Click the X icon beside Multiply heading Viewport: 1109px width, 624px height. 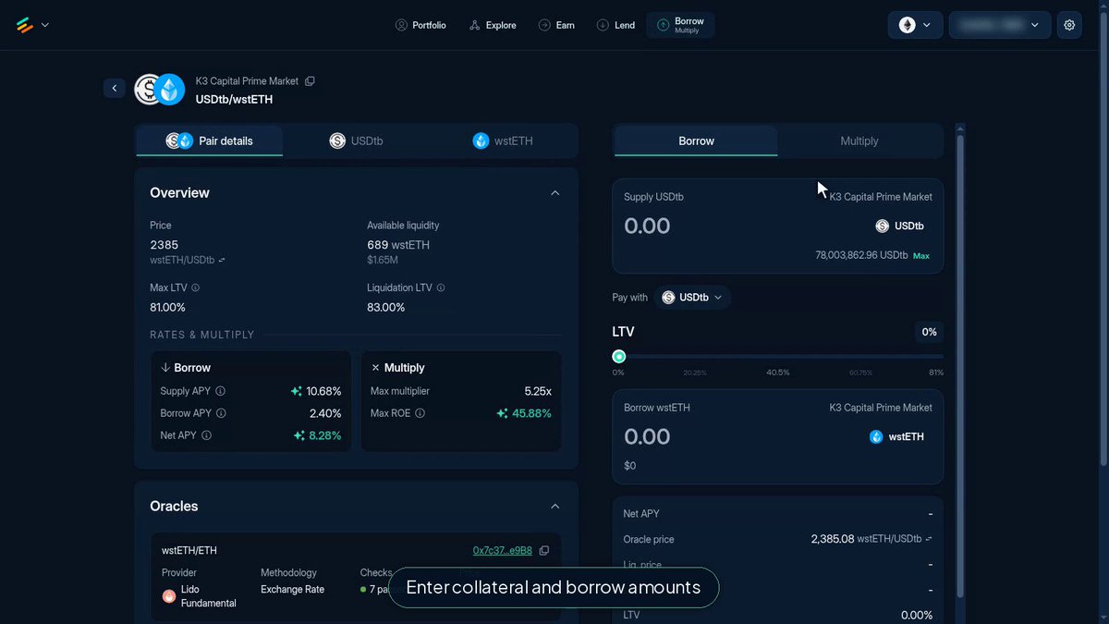click(x=375, y=367)
